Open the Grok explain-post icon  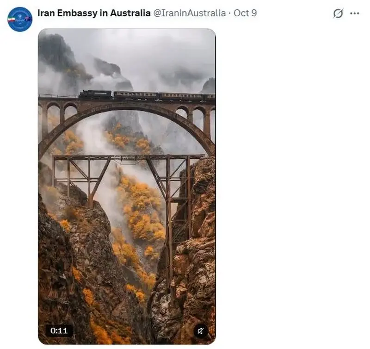[x=338, y=13]
